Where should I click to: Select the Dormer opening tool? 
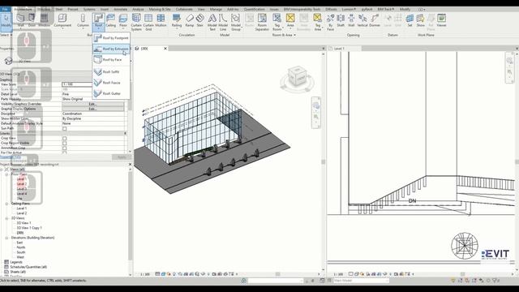[x=375, y=20]
